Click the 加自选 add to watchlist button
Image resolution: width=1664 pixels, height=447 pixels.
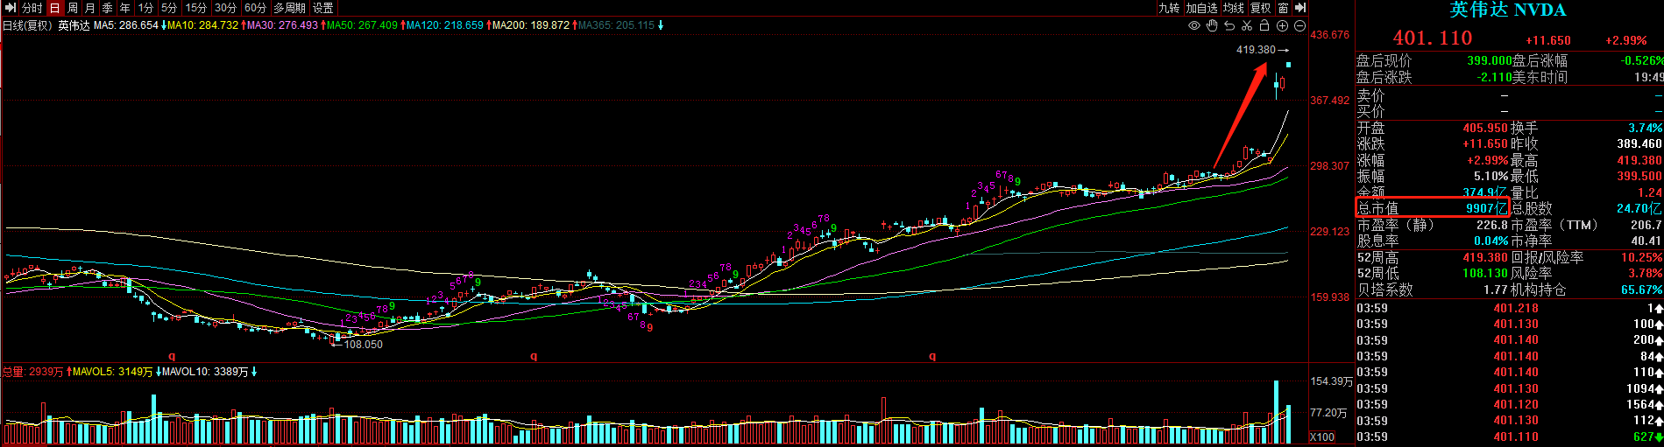point(1201,8)
